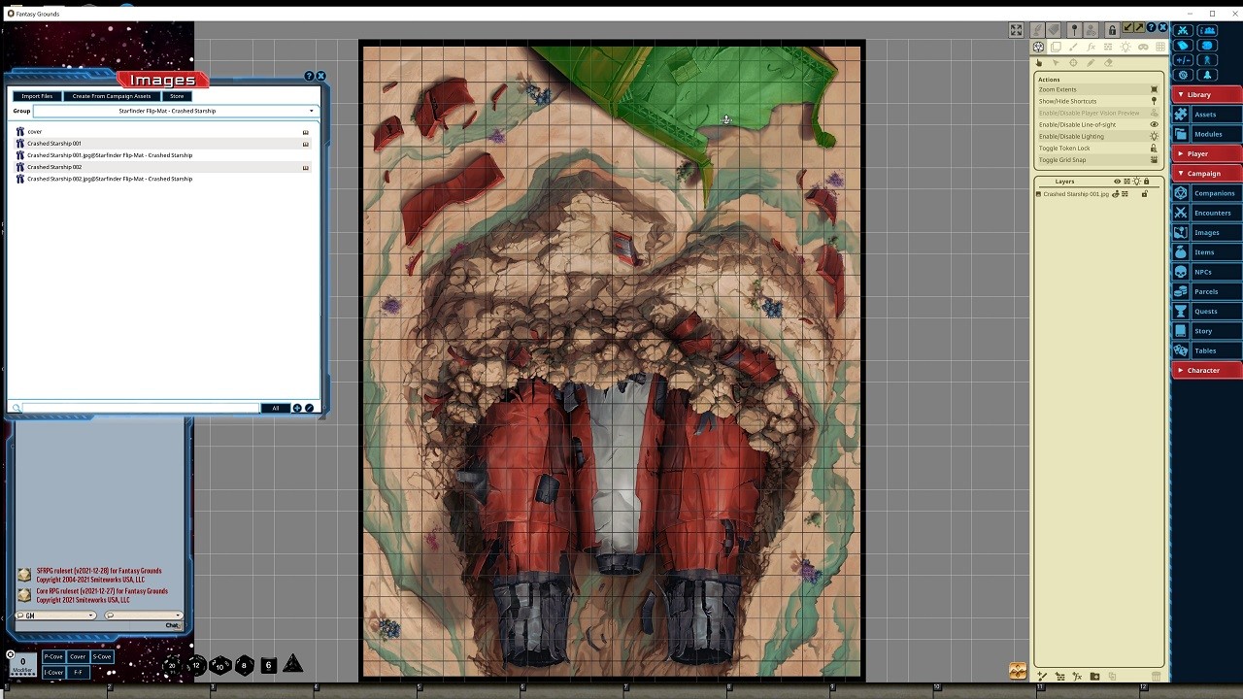Click the Zoom Extents action icon

pos(1154,89)
